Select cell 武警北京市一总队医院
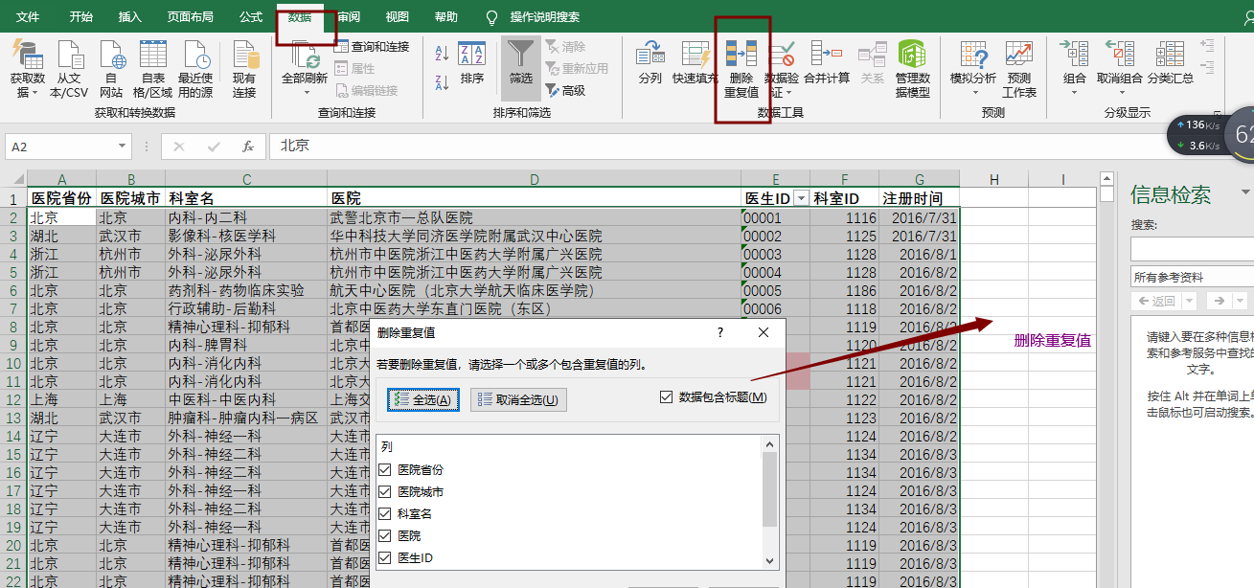Screen dimensions: 1254x588 tap(534, 217)
